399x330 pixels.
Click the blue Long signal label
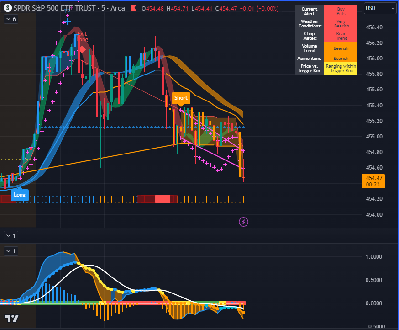(x=20, y=195)
